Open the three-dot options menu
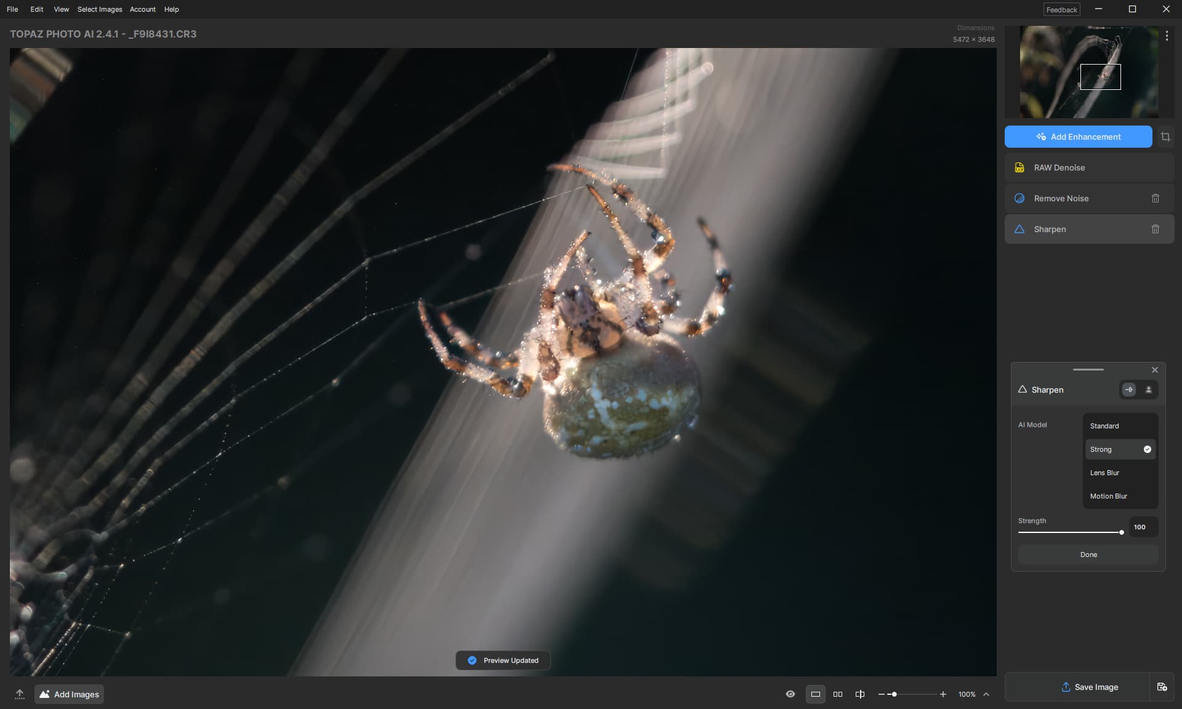1182x709 pixels. pos(1167,36)
